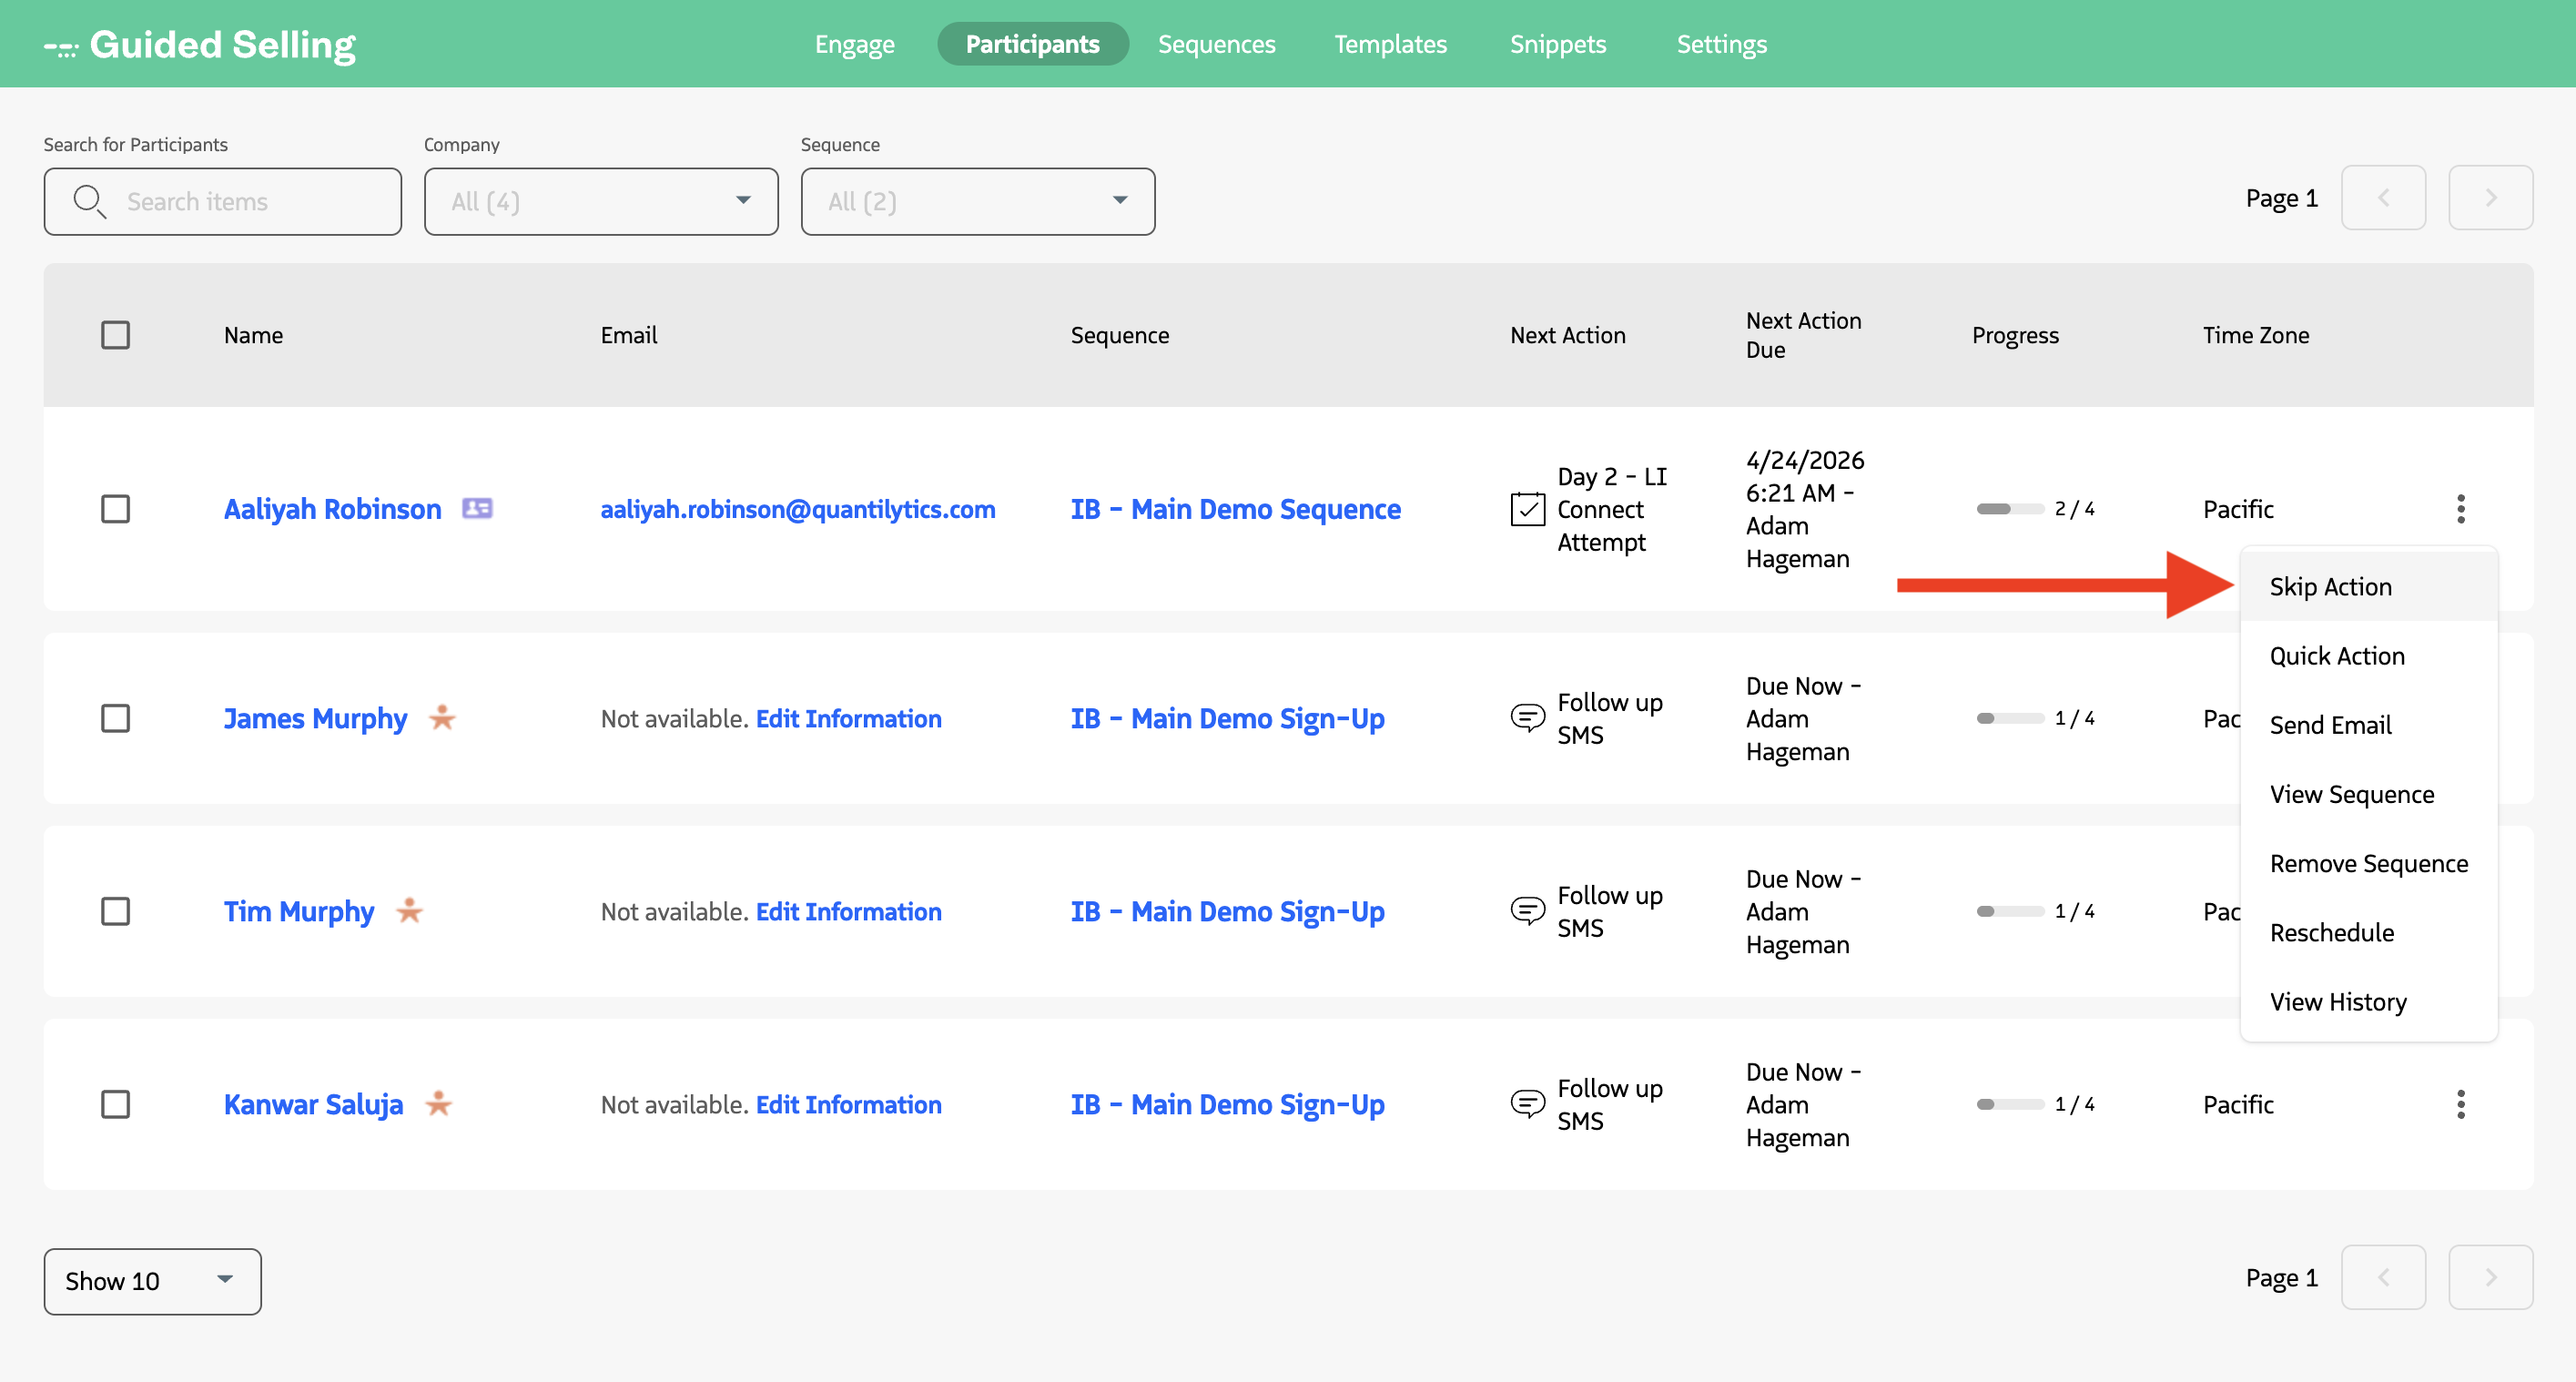The width and height of the screenshot is (2576, 1382).
Task: Open the IB - Main Demo Sequence link
Action: [1235, 508]
